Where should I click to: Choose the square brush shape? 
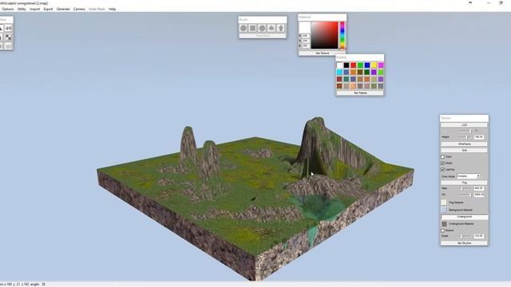[x=252, y=29]
